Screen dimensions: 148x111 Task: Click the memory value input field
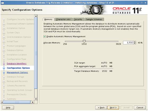pyautogui.click(x=128, y=43)
